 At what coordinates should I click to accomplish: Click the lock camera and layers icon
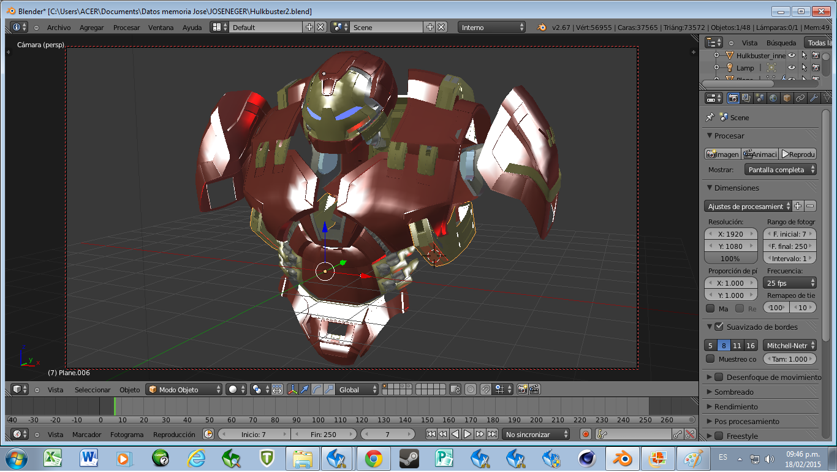click(455, 389)
